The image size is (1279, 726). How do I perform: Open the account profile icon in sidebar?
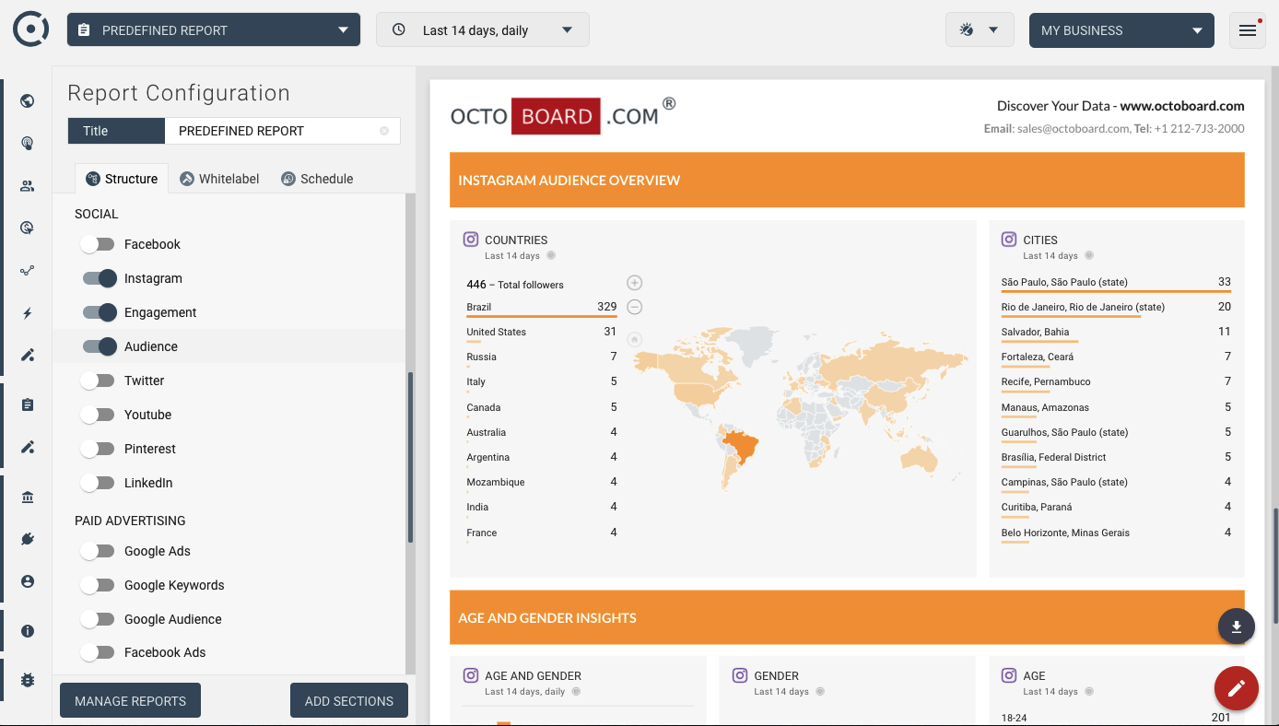(28, 581)
